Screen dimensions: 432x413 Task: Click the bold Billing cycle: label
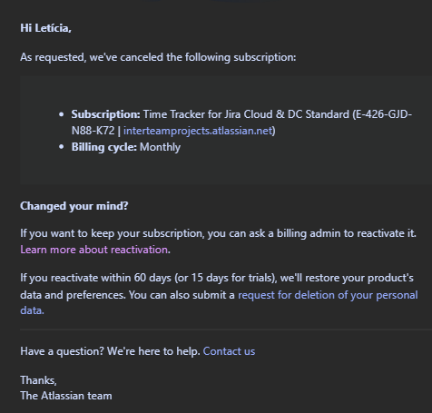[104, 147]
